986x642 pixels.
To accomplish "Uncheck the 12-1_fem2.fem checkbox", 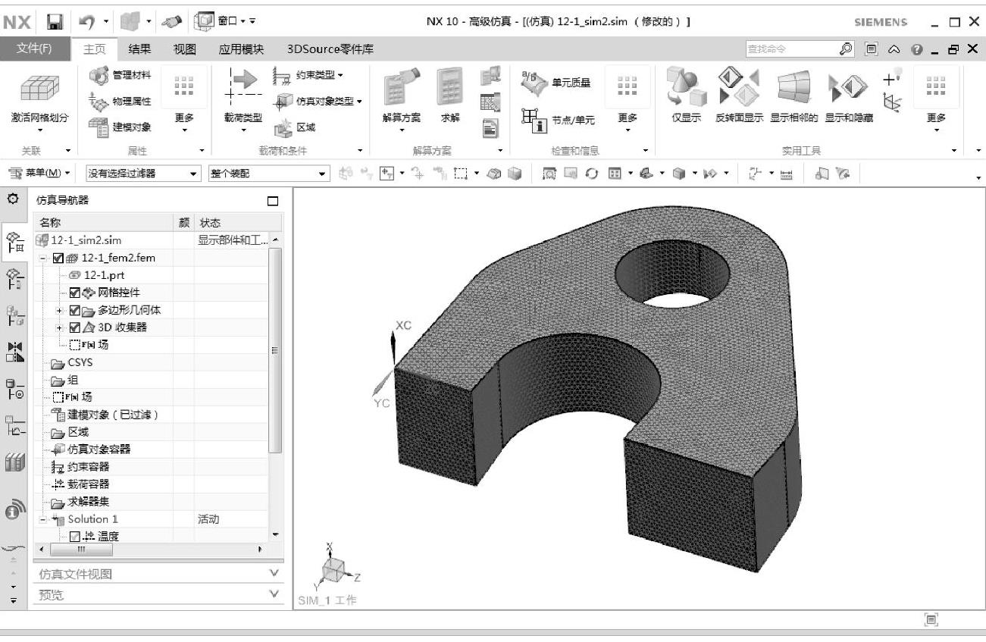I will pos(58,258).
